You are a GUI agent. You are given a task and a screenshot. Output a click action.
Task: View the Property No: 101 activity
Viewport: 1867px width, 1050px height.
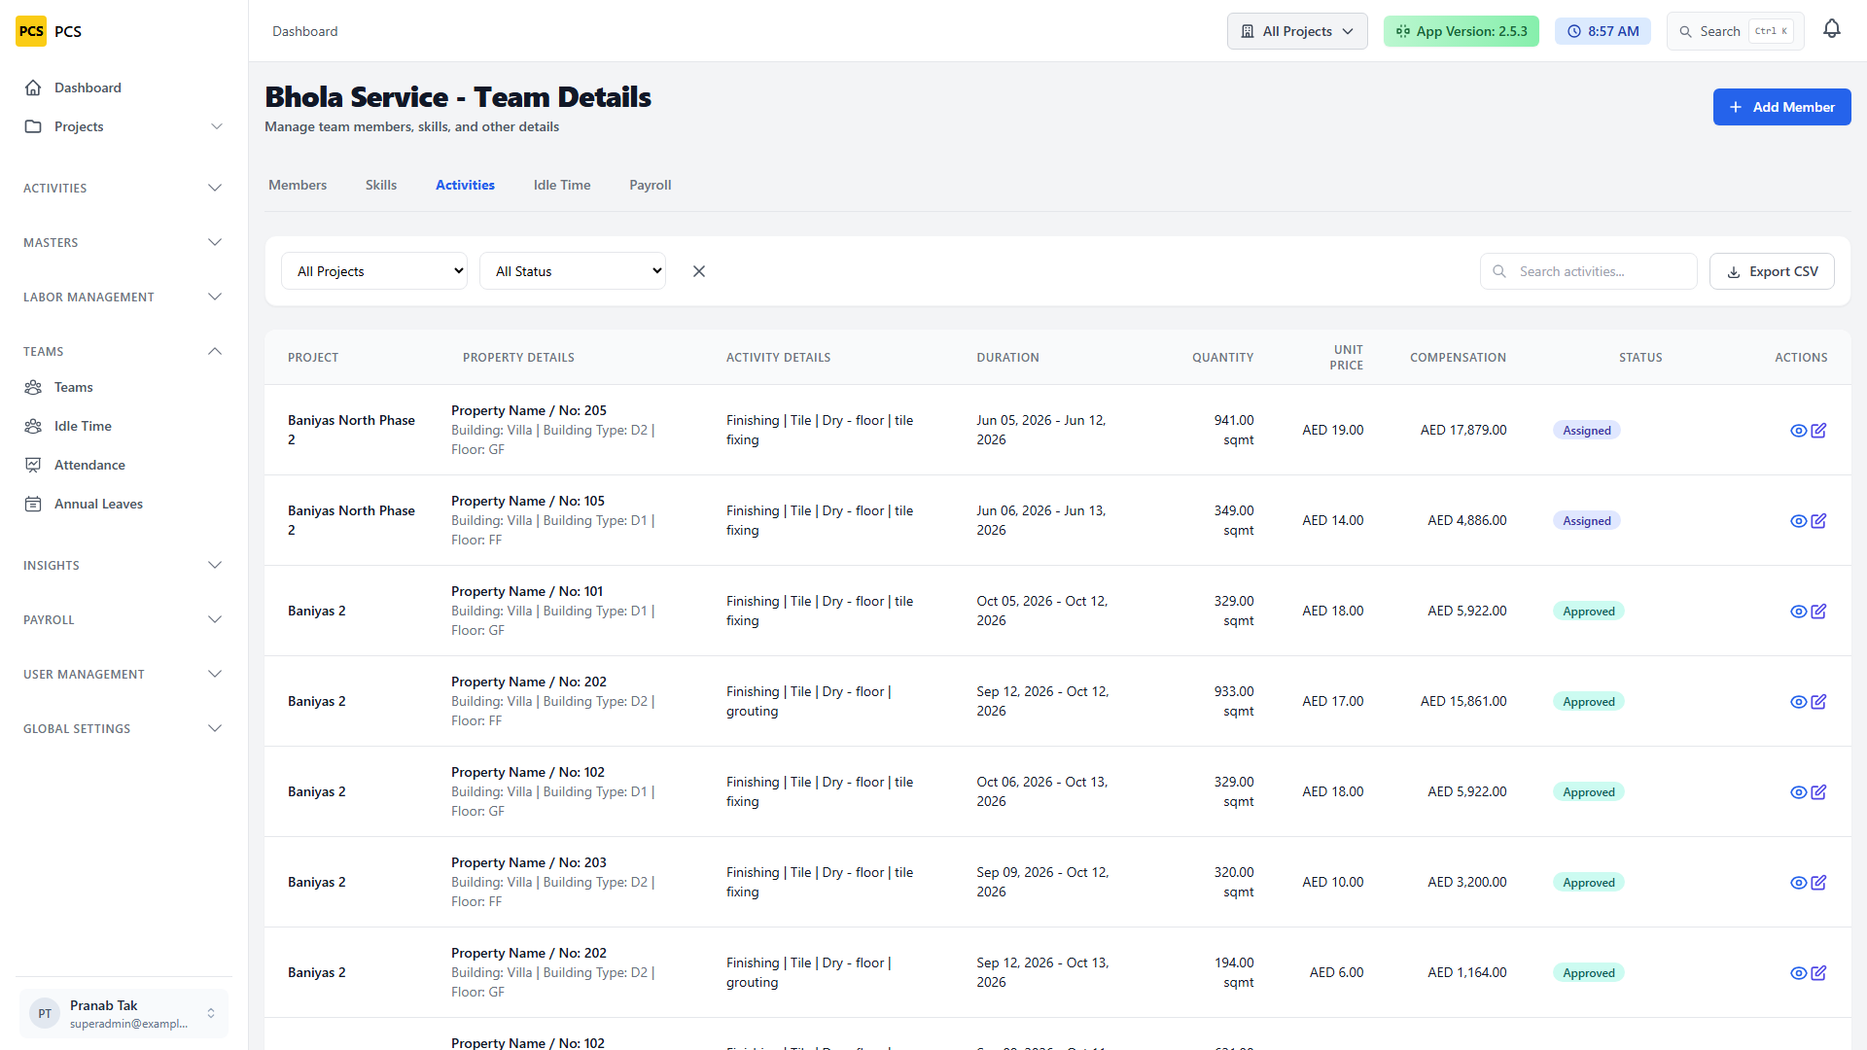click(x=1798, y=612)
